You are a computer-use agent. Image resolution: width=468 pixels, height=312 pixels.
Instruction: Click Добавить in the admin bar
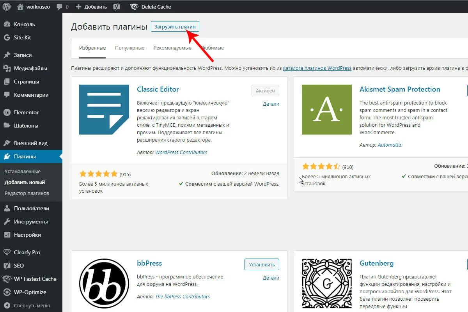coord(95,7)
